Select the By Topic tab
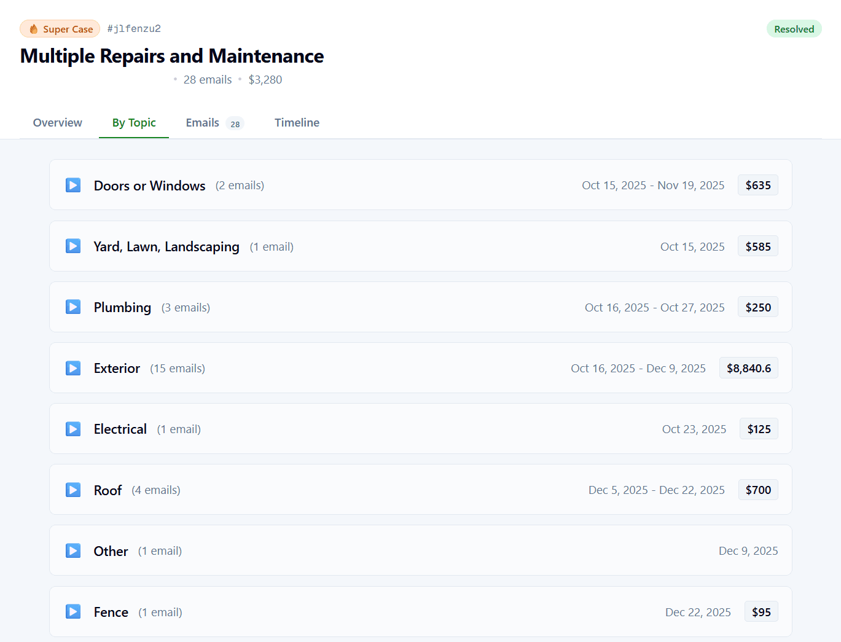 (133, 122)
